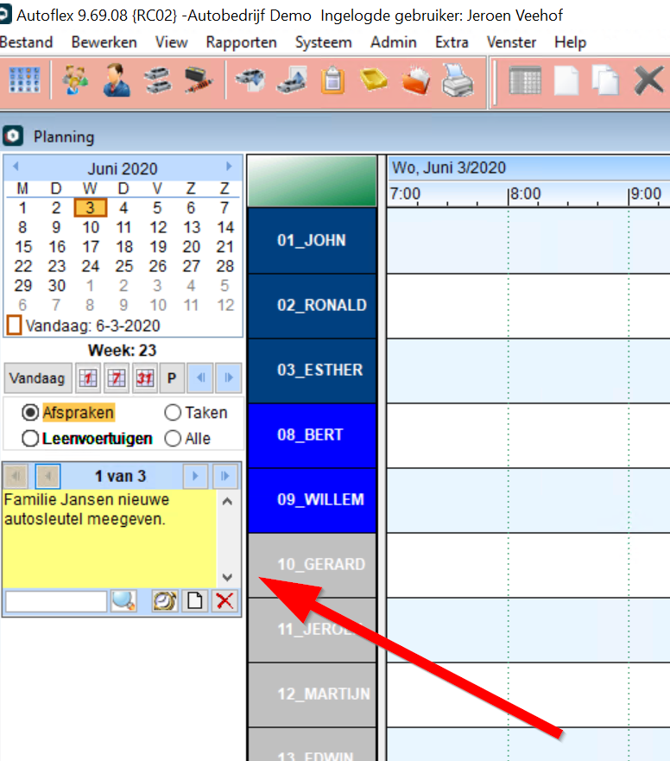Select 09_WILLEM resource row header
This screenshot has width=670, height=761.
312,500
